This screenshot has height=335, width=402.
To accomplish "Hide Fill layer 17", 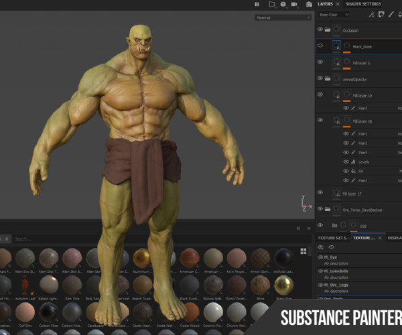I will 320,192.
